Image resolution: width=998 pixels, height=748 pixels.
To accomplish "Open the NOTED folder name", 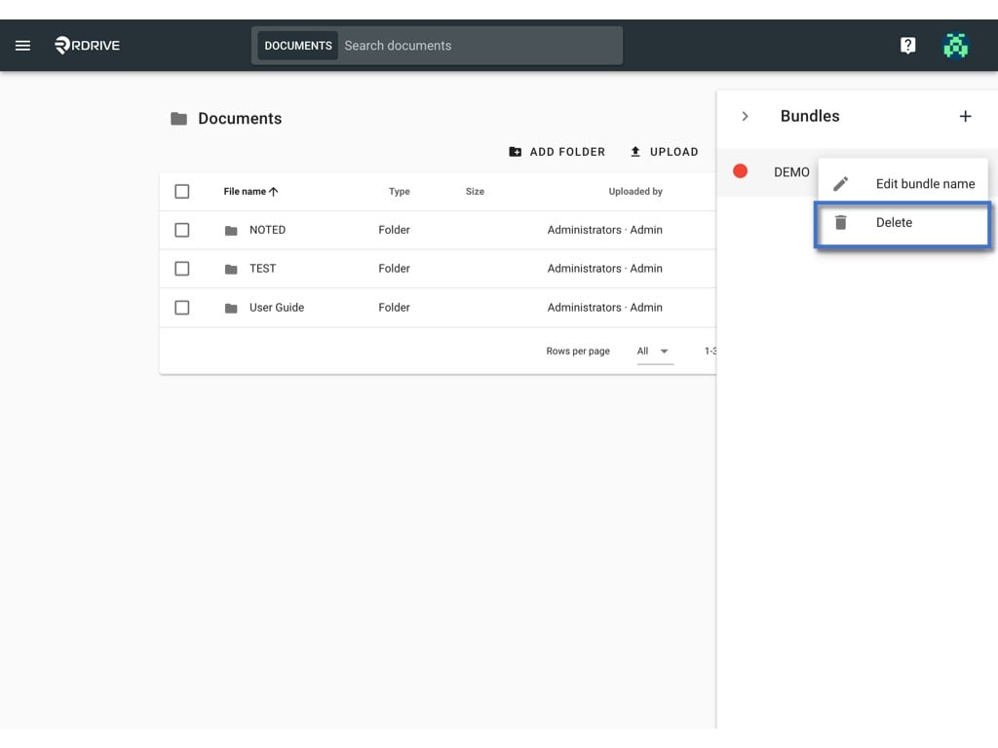I will tap(267, 230).
